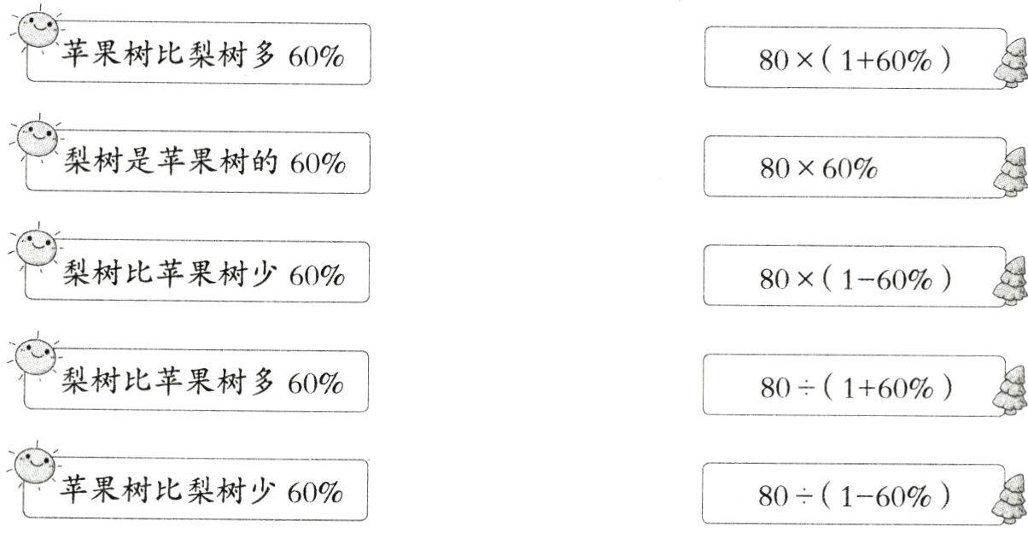Click the sun icon beside 梨树比苹果树多 60%
The width and height of the screenshot is (1028, 533).
pos(36,354)
